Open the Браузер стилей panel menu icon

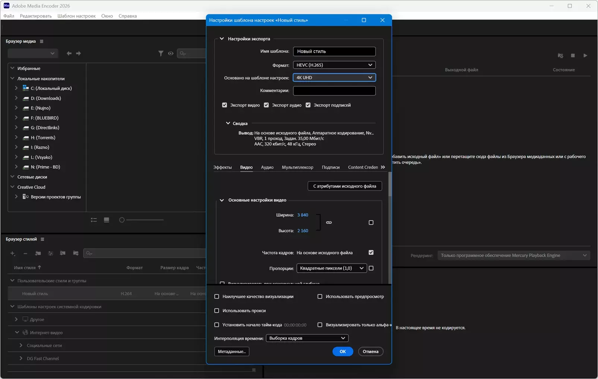42,239
